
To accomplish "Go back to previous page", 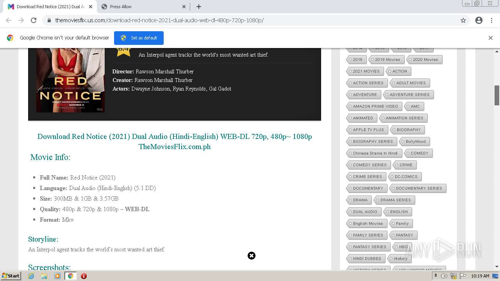I will point(9,20).
